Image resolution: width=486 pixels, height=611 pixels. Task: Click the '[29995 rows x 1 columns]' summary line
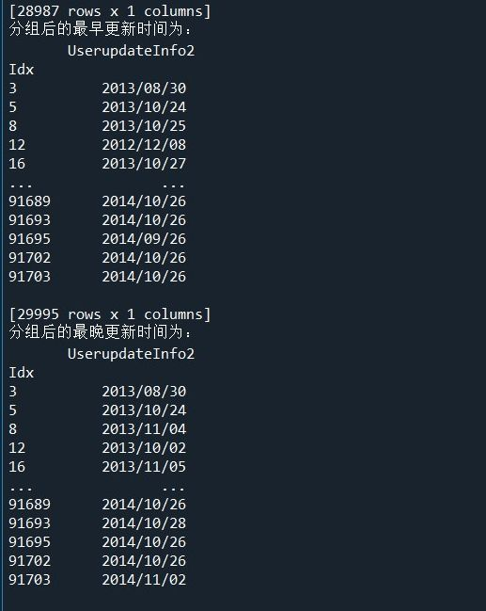coord(110,314)
